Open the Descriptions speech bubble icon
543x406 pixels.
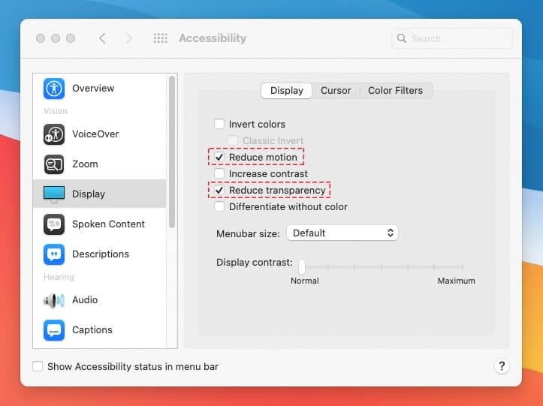(x=53, y=254)
